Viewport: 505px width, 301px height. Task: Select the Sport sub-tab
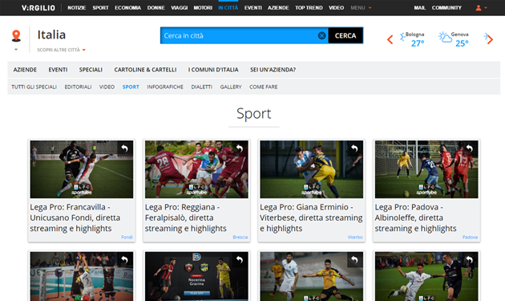point(131,87)
